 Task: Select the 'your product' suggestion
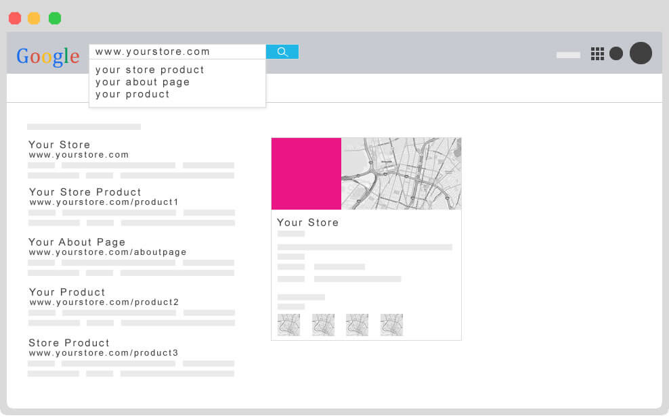tap(132, 94)
